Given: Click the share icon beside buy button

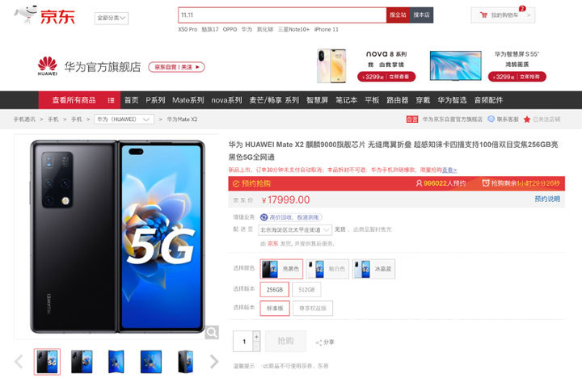Looking at the screenshot, I should pos(318,342).
